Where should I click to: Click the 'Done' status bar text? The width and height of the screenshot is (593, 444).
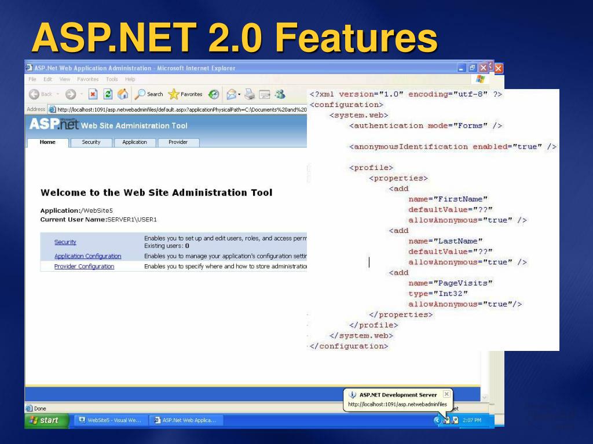tap(40, 409)
